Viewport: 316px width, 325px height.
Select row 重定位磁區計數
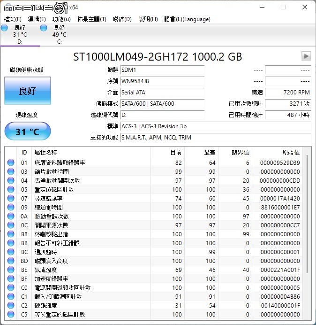tap(153, 189)
